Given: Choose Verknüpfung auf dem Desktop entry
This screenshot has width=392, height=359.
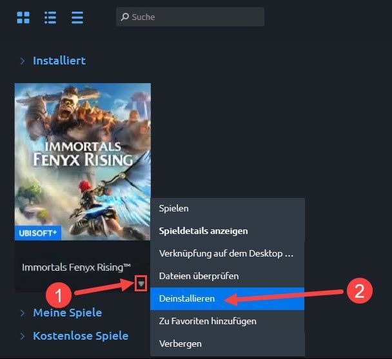Looking at the screenshot, I should coord(227,253).
